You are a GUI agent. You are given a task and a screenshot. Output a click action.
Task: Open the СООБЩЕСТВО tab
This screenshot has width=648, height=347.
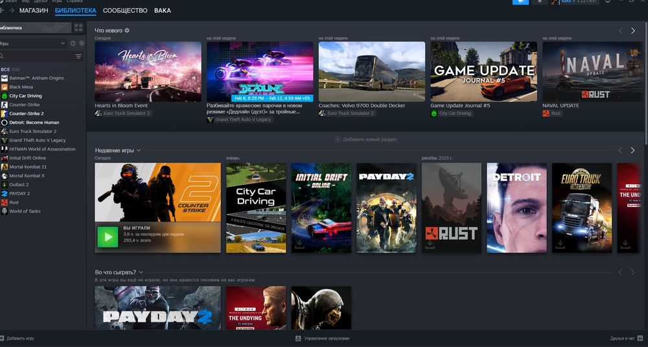[x=125, y=10]
